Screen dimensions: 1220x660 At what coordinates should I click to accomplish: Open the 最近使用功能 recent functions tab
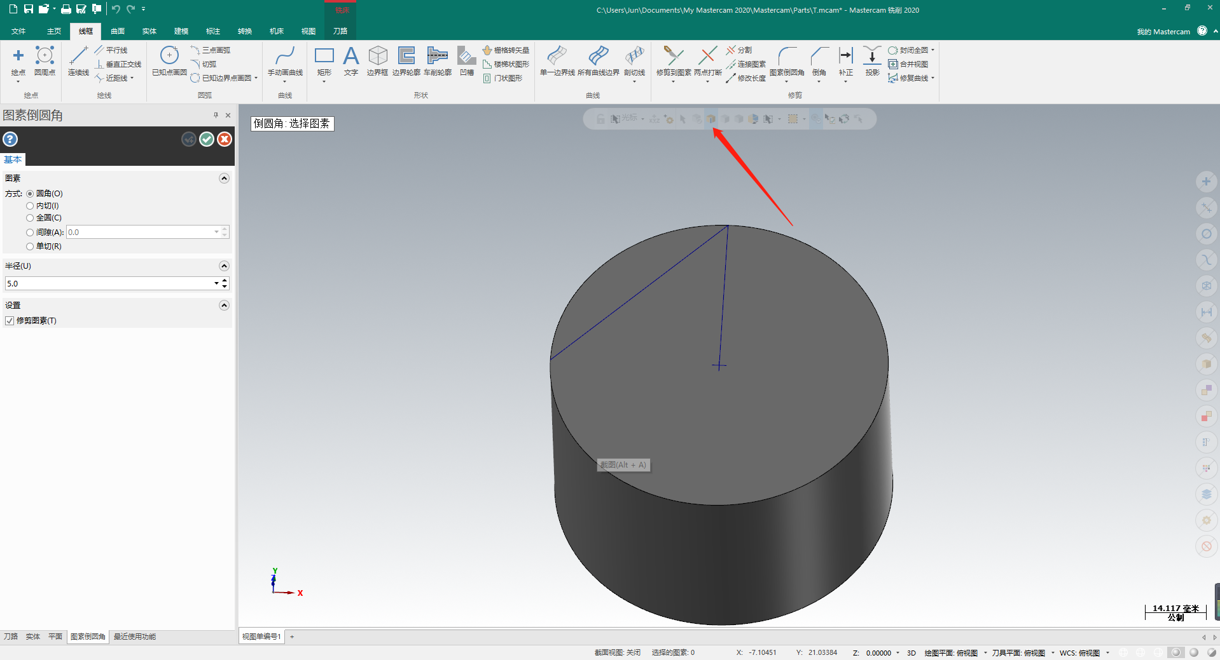pyautogui.click(x=135, y=636)
